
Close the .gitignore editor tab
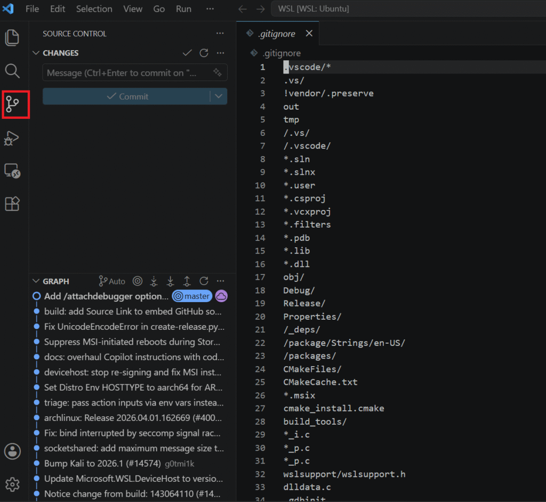pyautogui.click(x=309, y=33)
